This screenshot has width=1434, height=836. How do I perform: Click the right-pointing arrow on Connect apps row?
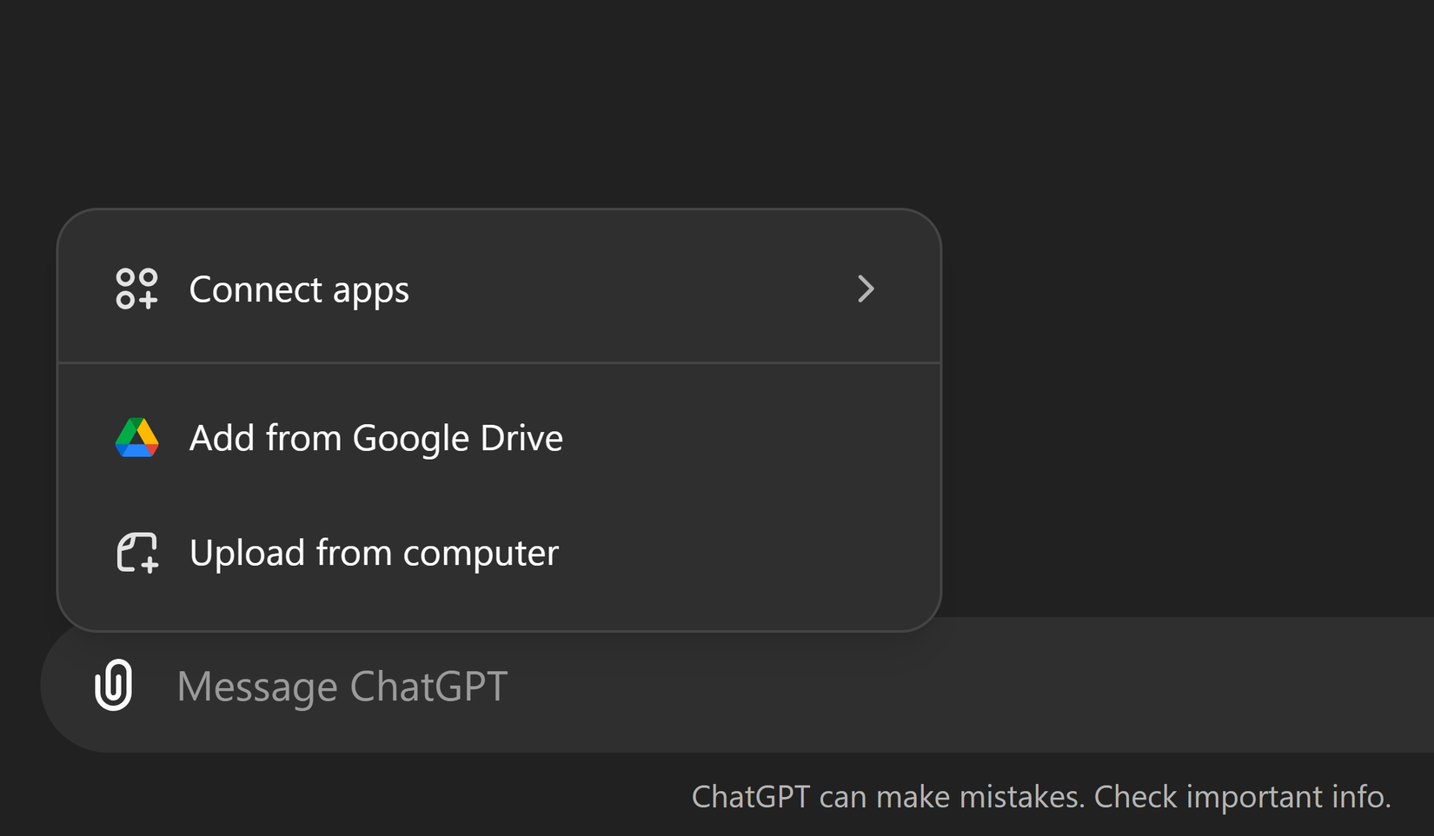coord(865,289)
